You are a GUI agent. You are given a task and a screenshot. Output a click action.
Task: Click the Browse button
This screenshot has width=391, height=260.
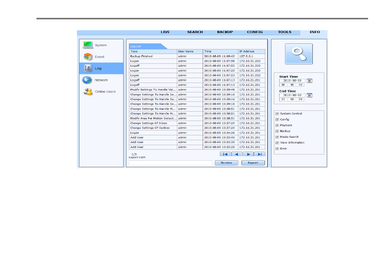226,163
